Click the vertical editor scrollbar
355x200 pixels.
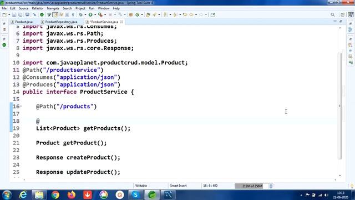coord(339,106)
